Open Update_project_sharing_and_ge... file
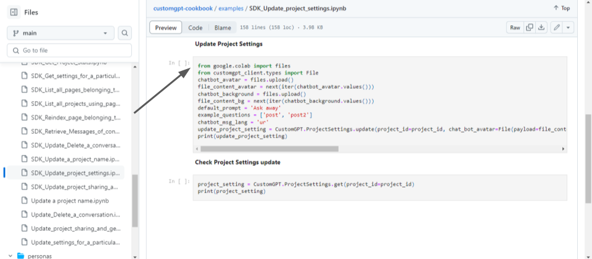 coord(75,228)
